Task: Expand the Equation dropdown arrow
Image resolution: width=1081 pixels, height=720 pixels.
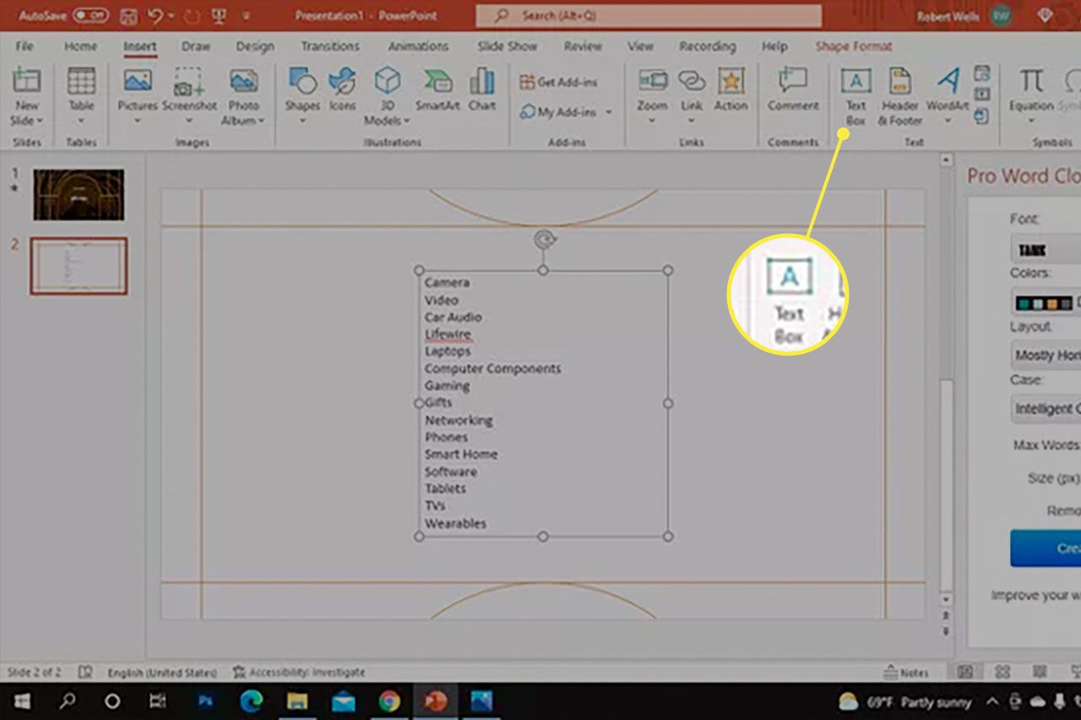Action: click(x=1031, y=121)
